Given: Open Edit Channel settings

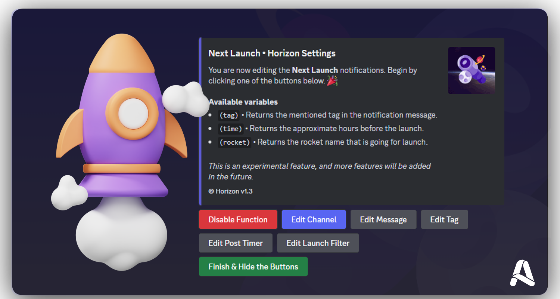Looking at the screenshot, I should click(314, 219).
